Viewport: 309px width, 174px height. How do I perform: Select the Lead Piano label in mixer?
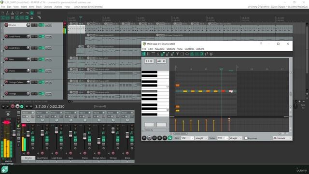[42, 158]
